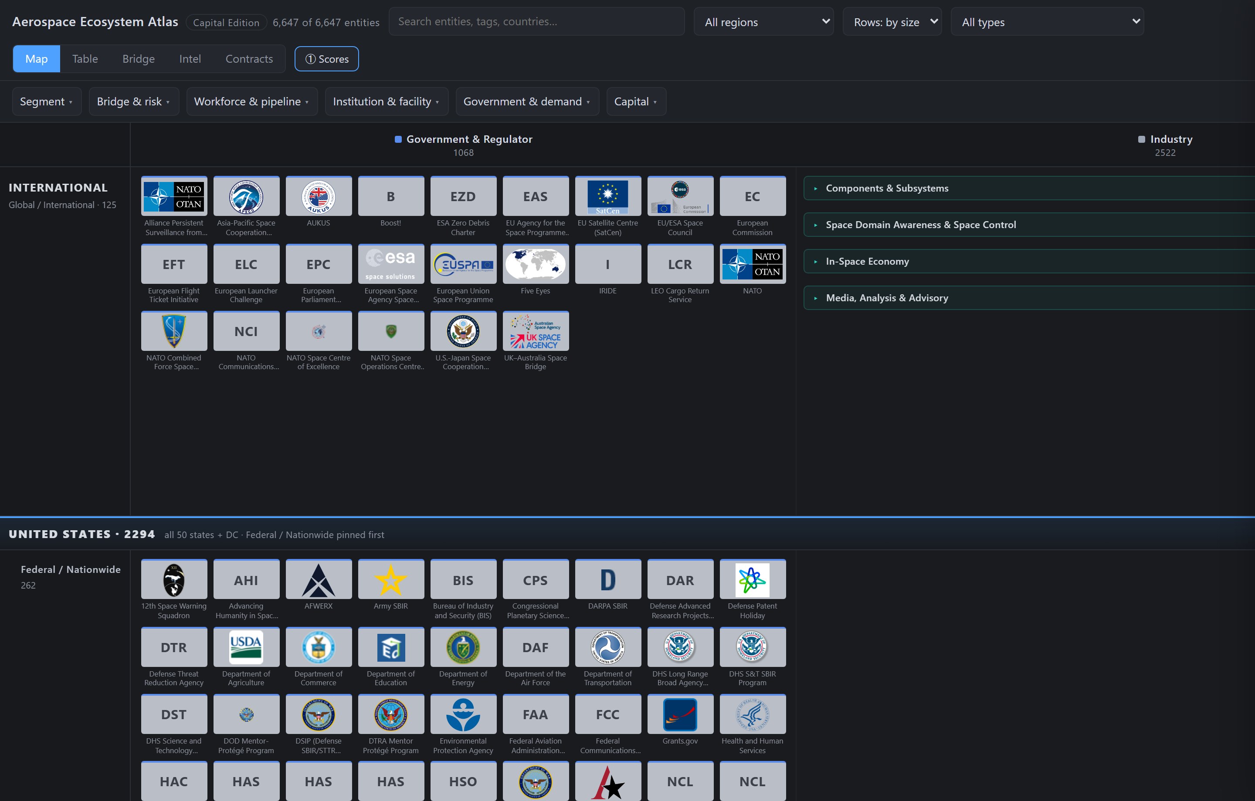Open the Defense Patent Holiday tile
Screen dimensions: 1255x801
coord(753,580)
